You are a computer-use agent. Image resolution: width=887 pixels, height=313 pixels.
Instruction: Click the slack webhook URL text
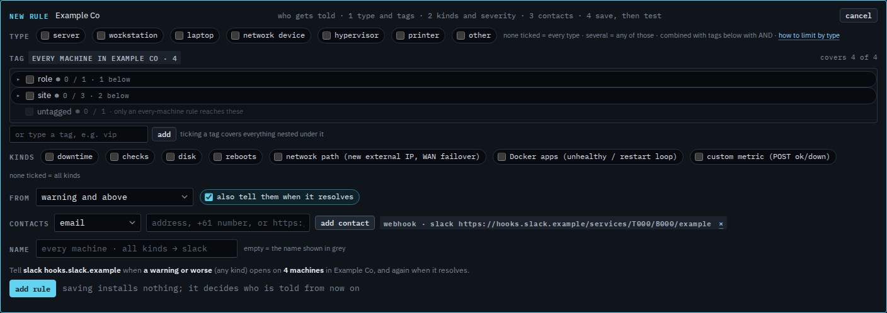pyautogui.click(x=585, y=224)
